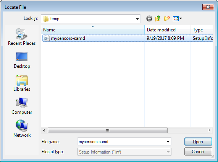Open Recent Places in the sidebar

(x=22, y=37)
